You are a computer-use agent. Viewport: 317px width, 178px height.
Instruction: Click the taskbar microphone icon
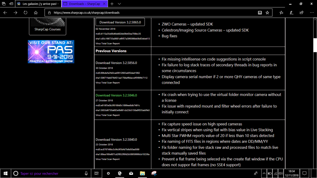(x=86, y=173)
